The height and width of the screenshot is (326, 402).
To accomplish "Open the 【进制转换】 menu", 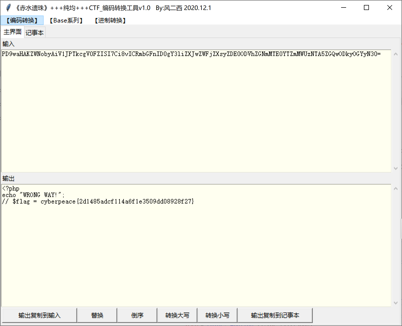I will 110,20.
